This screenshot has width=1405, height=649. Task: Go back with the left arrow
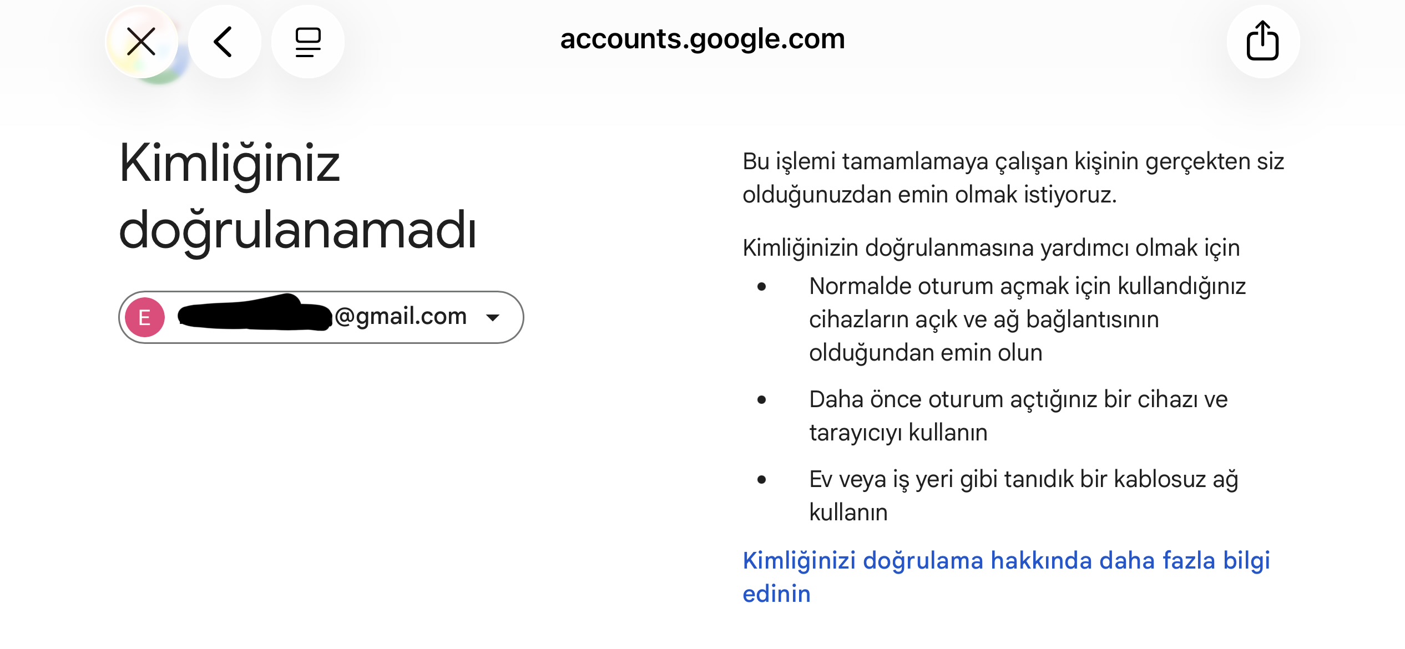coord(224,42)
